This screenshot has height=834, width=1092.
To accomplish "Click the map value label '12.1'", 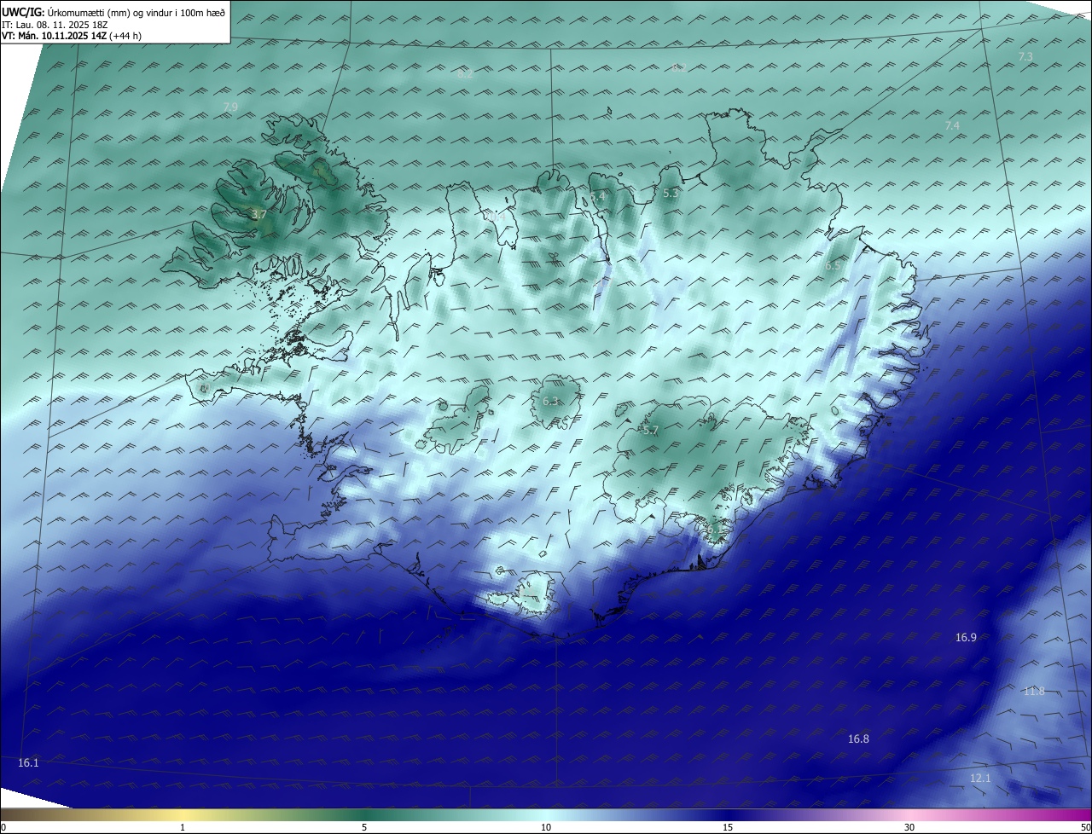I will click(980, 778).
